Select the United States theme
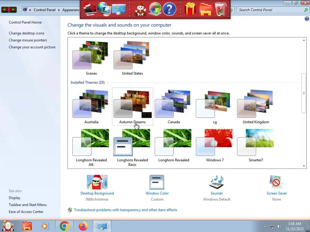 coord(132,58)
